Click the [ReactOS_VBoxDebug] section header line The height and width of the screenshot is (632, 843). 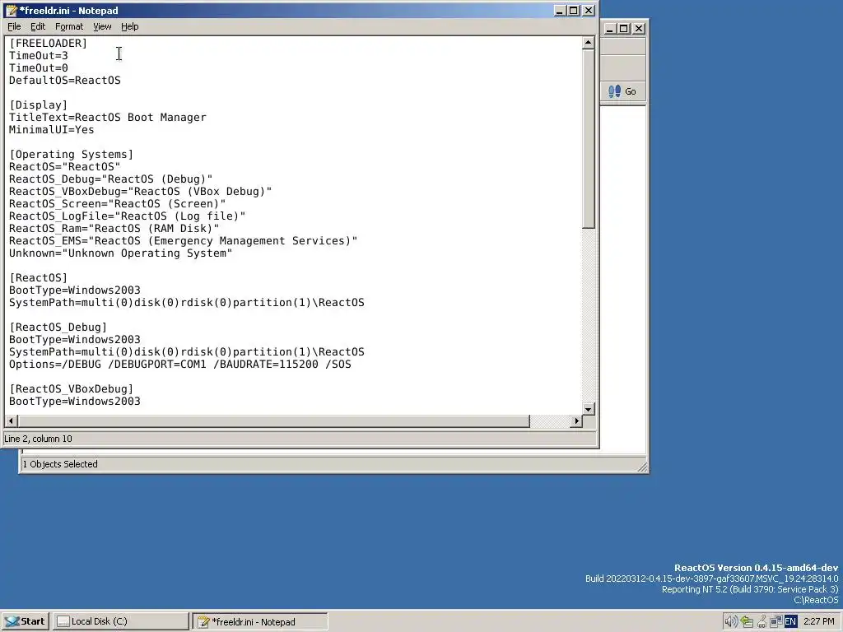[x=71, y=389]
